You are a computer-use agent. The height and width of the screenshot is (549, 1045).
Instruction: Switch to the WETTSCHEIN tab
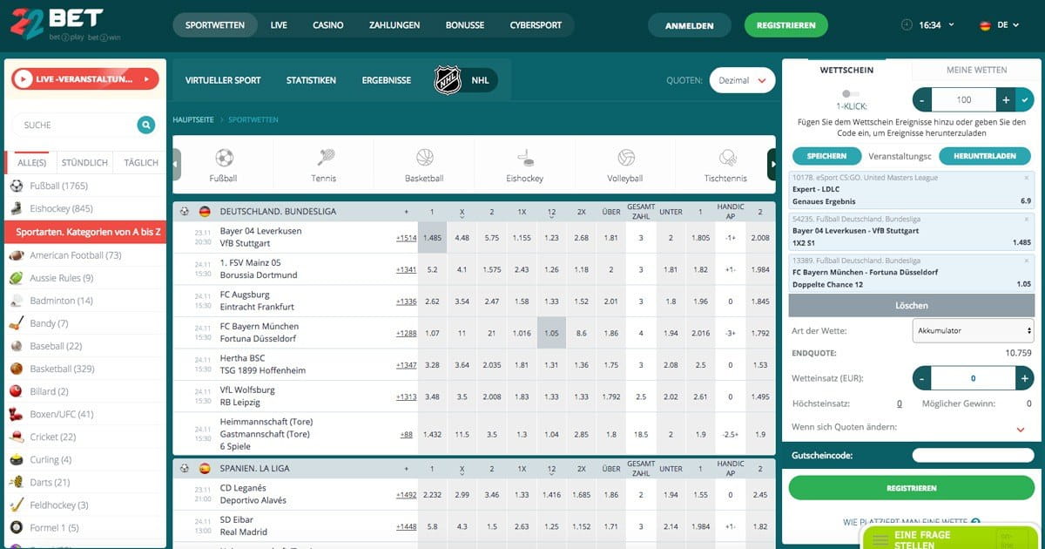click(847, 70)
